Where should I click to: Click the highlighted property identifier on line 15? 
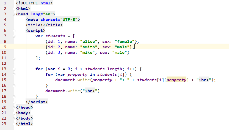[176, 80]
